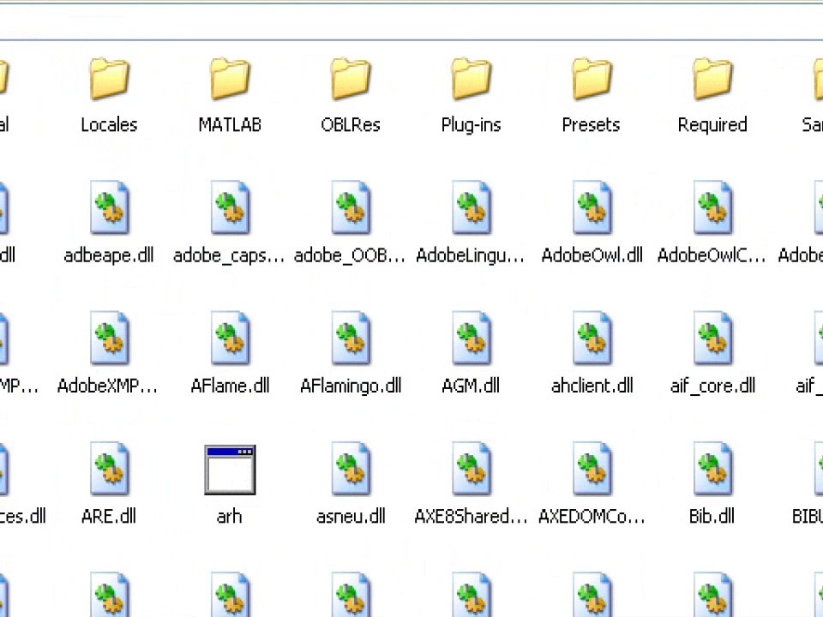Viewport: 823px width, 617px height.
Task: Open the MATLAB folder icon
Action: pyautogui.click(x=230, y=79)
